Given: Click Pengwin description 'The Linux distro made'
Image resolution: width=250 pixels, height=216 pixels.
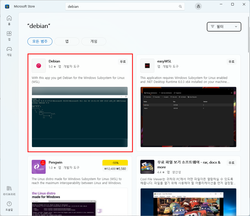Looking at the screenshot, I should 77,181.
